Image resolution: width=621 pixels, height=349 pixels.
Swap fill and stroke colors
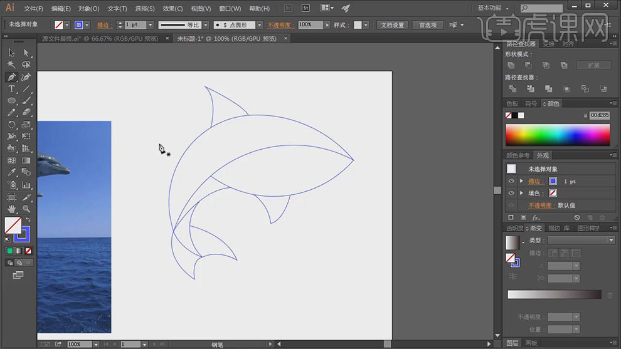tap(28, 220)
